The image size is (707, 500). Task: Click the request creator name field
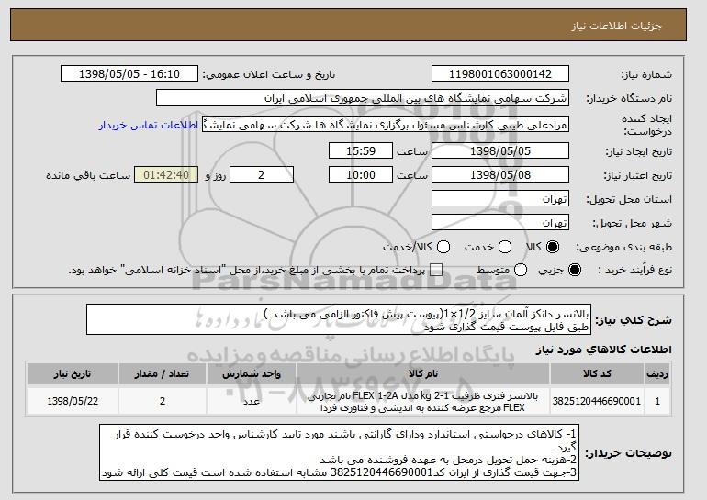tap(386, 125)
